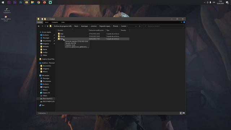This screenshot has width=231, height=130.
Task: Switch to large icons view toggle
Action: pos(184,113)
